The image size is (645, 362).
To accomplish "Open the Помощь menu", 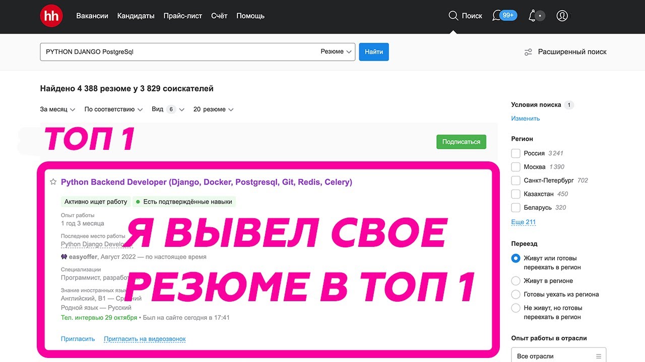I will 250,16.
